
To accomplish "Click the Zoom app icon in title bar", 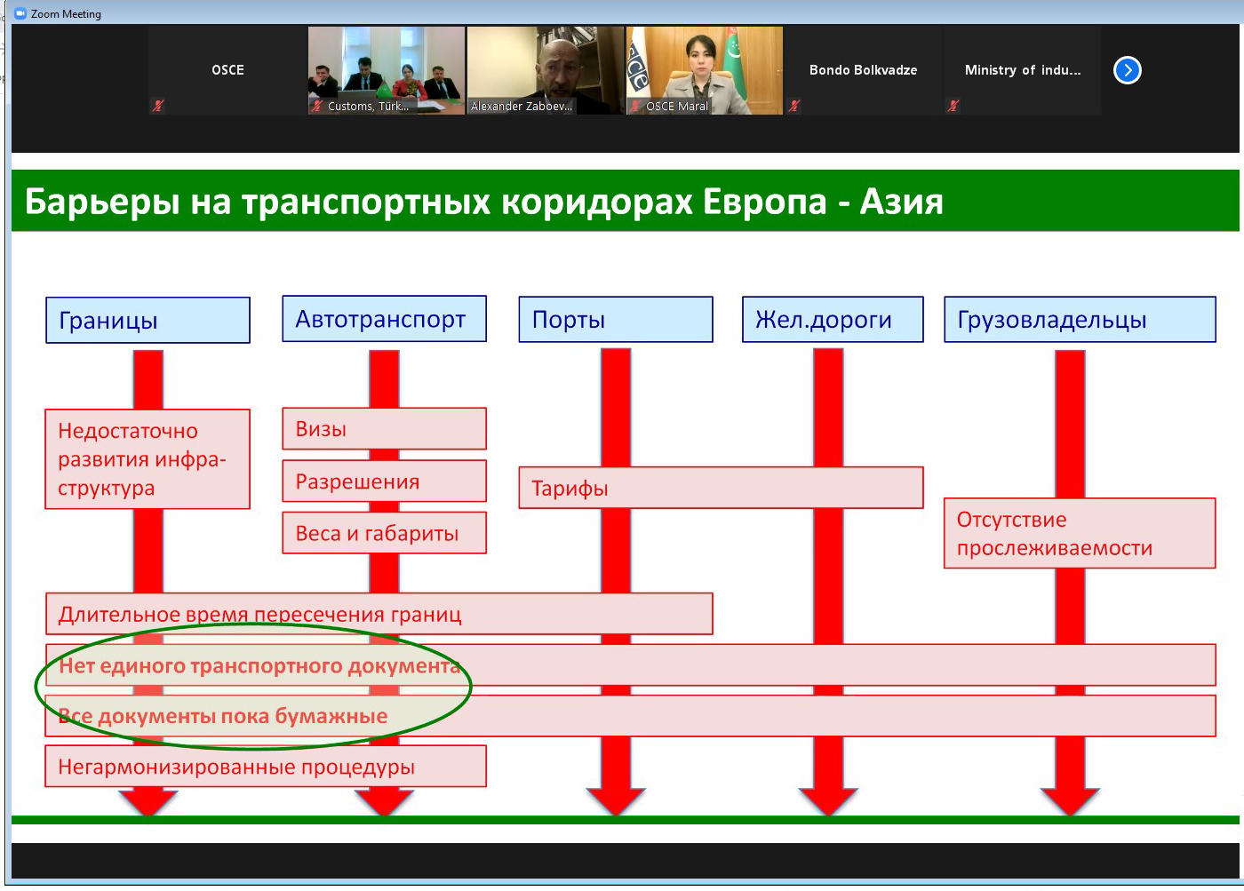I will [20, 13].
